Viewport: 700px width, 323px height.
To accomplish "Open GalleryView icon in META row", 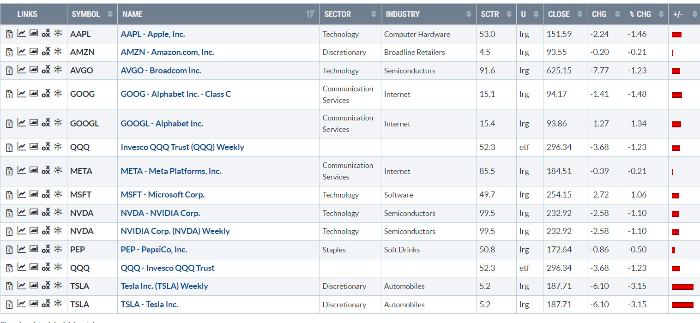I will point(34,170).
